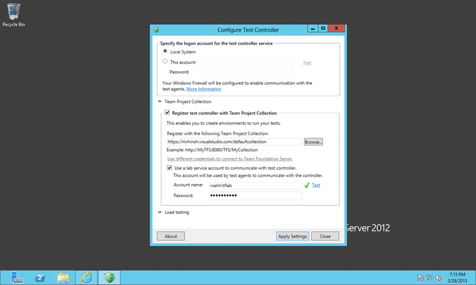Open Internet Explorer from the taskbar
This screenshot has width=476, height=285.
86,277
